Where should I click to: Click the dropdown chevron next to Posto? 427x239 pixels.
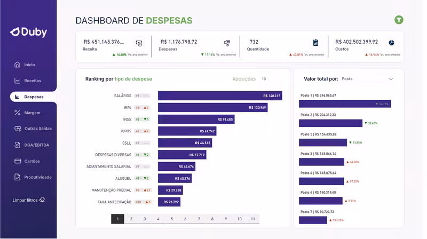pyautogui.click(x=391, y=79)
